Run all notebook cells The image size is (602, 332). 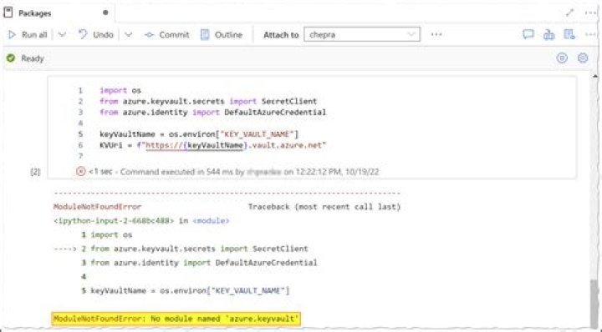[x=28, y=35]
